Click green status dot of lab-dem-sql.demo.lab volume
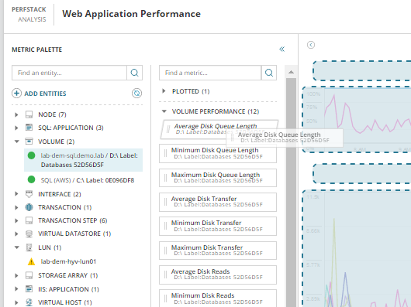The height and width of the screenshot is (307, 411). (31, 155)
